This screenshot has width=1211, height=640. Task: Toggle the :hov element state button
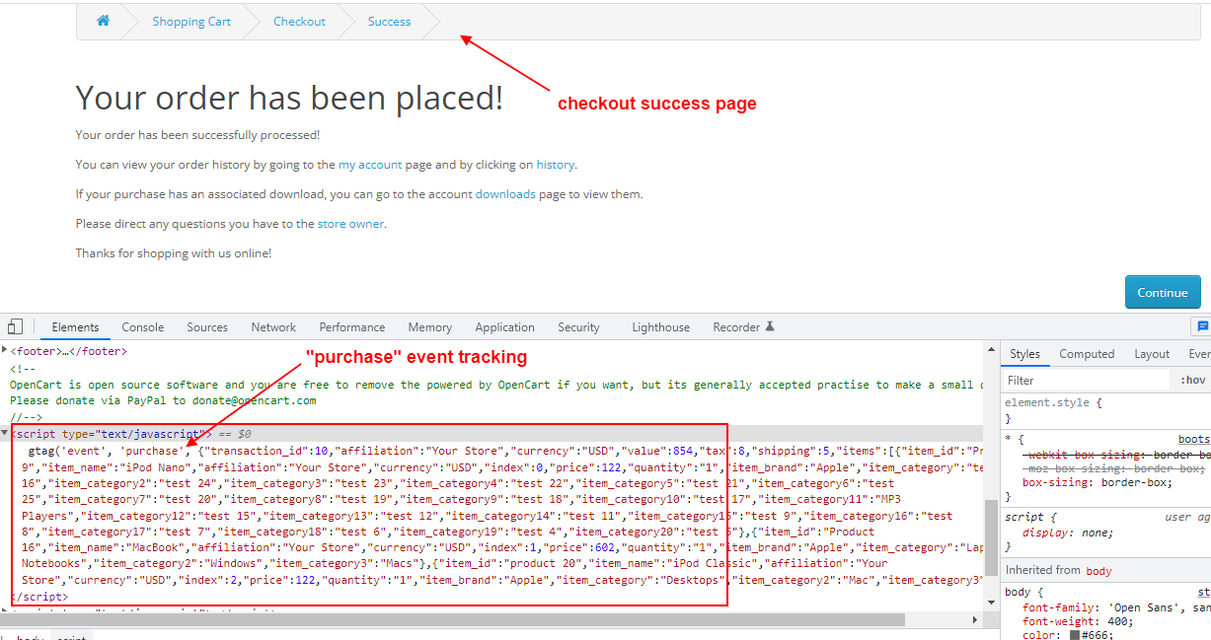tap(1192, 380)
